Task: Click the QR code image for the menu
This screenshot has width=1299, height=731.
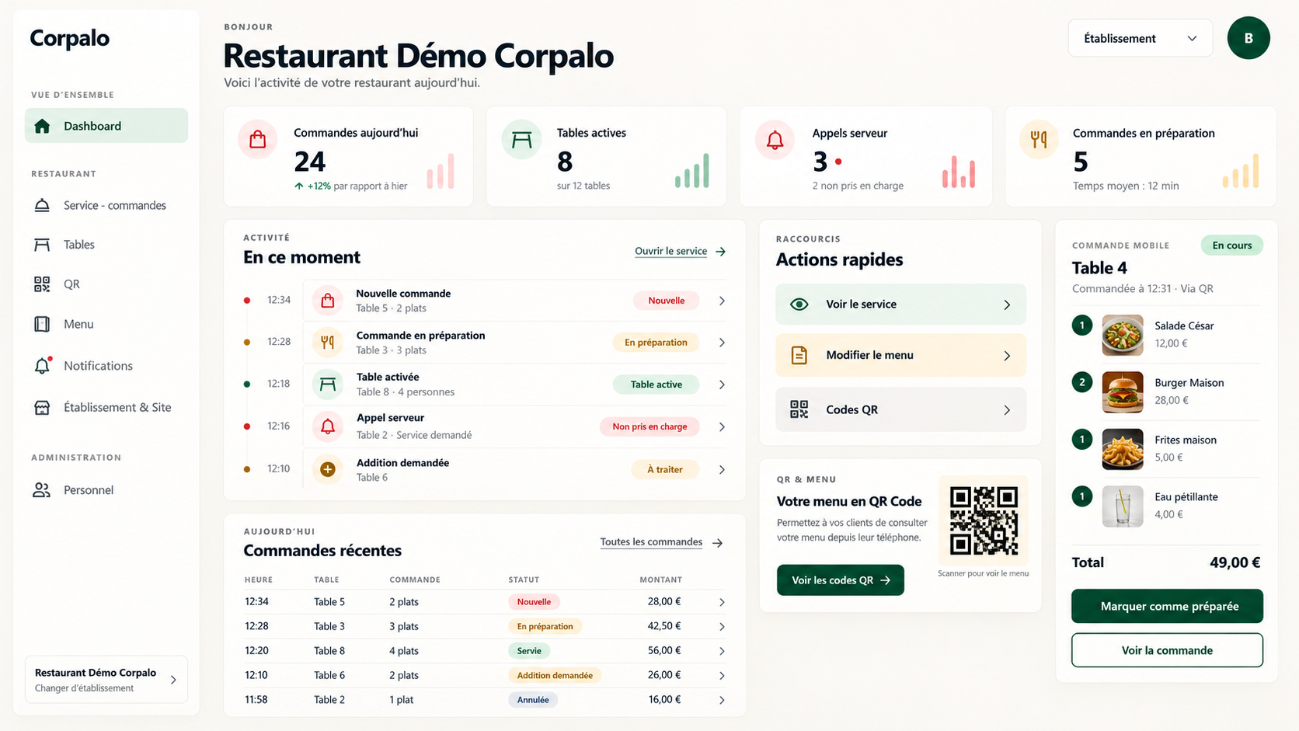Action: (984, 520)
